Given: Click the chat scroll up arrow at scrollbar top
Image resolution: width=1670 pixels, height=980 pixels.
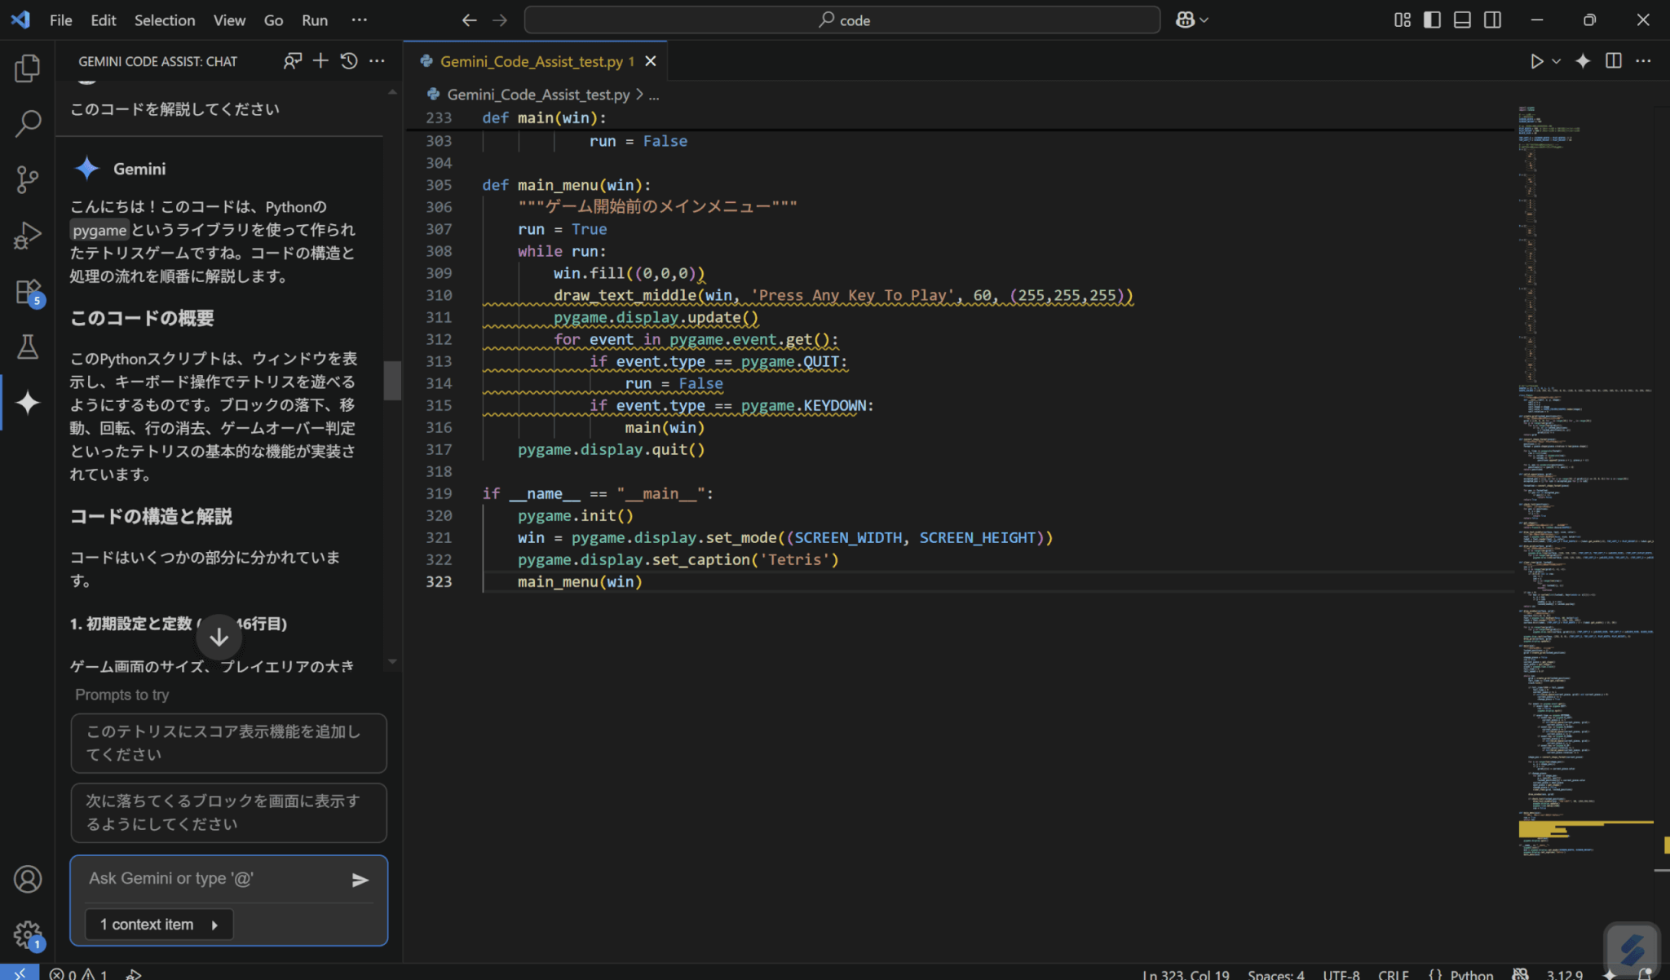Looking at the screenshot, I should click(x=392, y=92).
